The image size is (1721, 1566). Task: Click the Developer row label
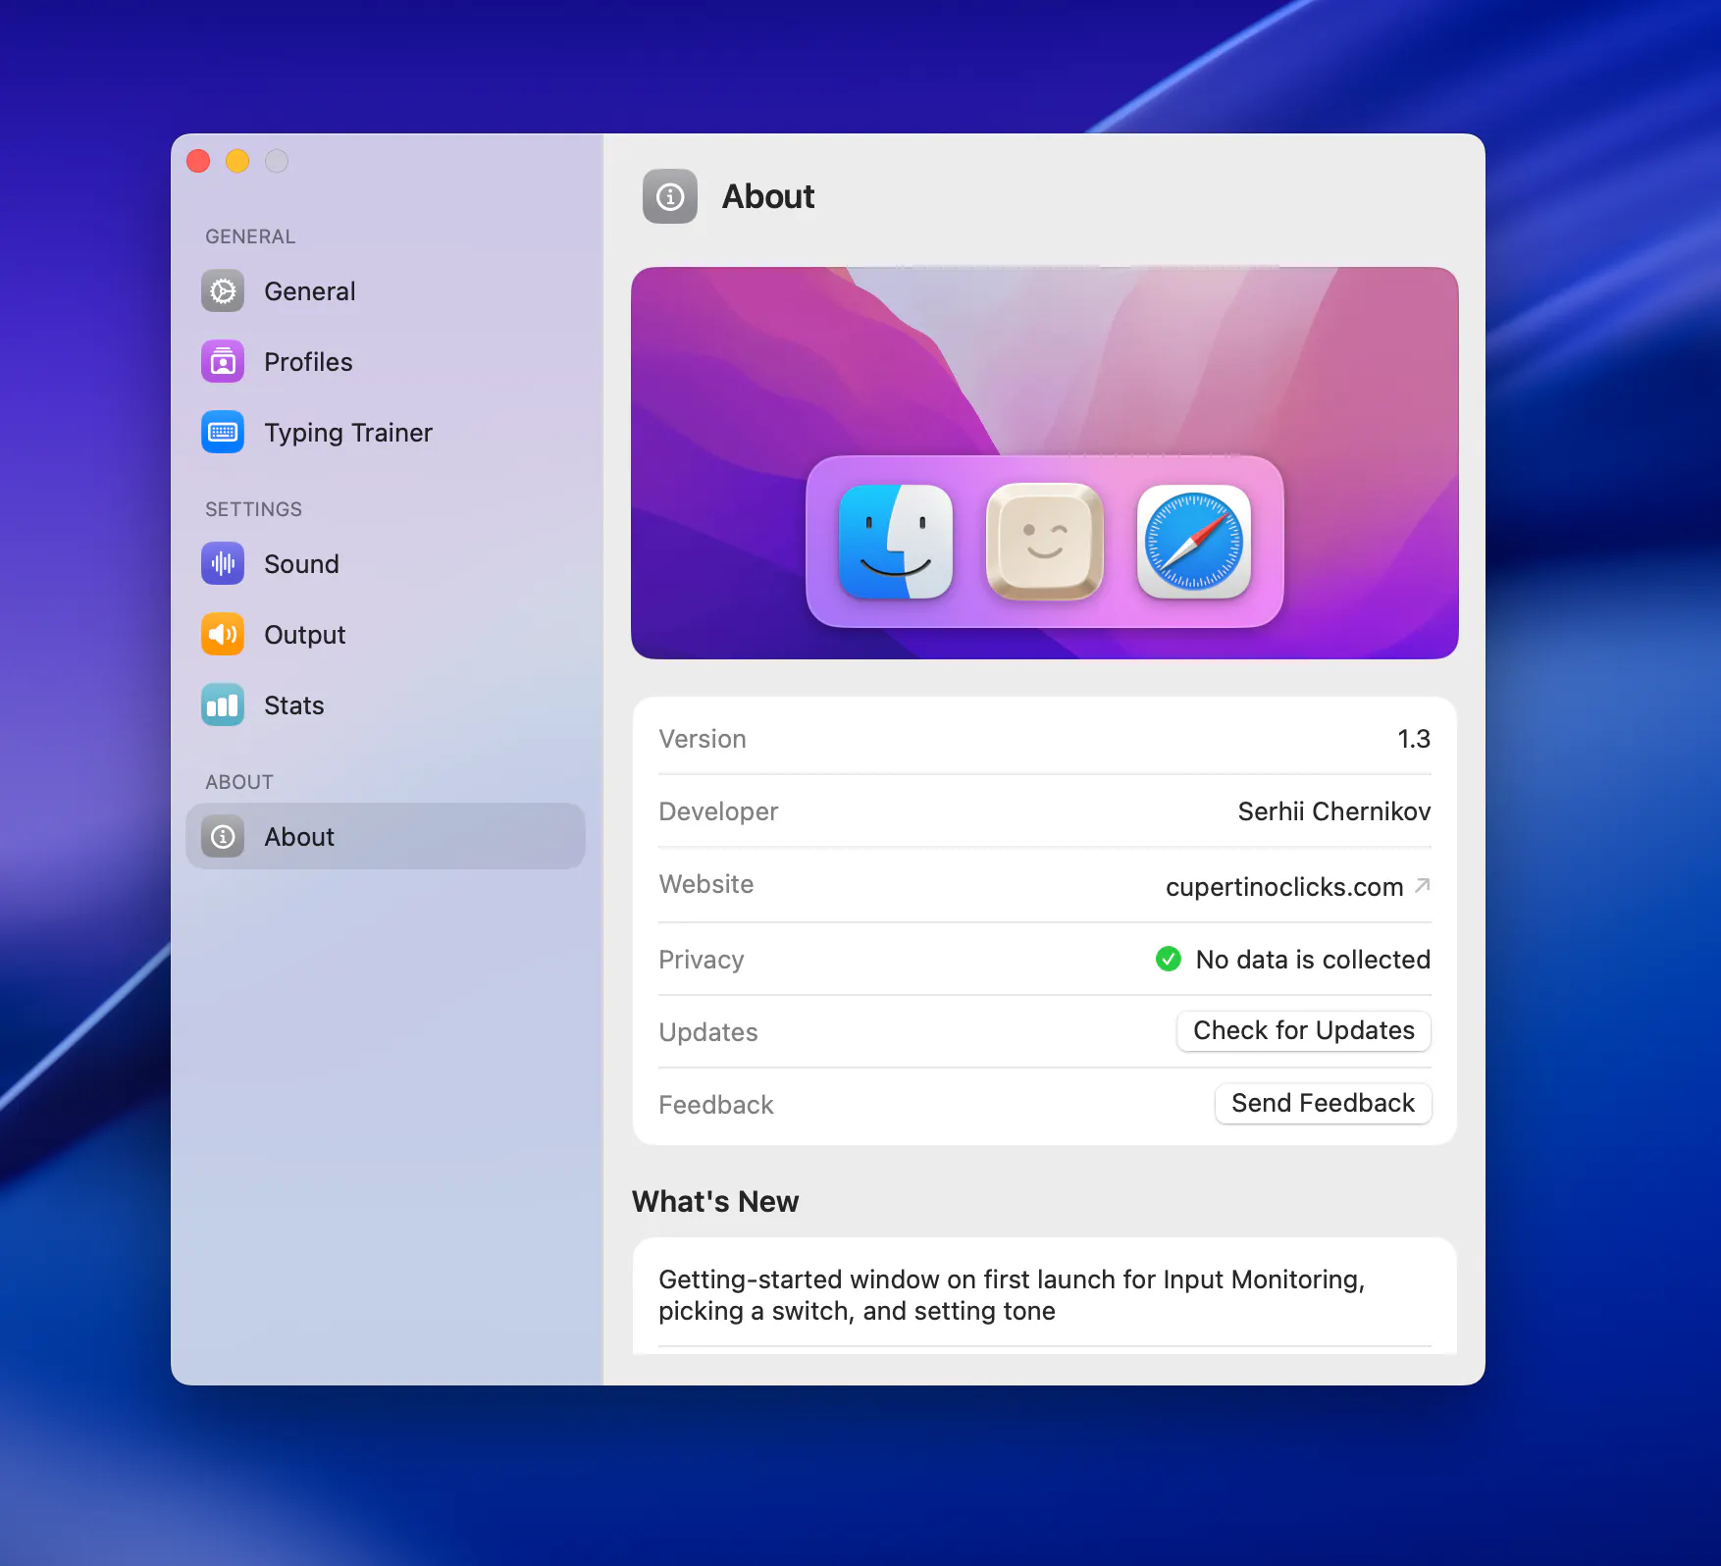coord(719,812)
